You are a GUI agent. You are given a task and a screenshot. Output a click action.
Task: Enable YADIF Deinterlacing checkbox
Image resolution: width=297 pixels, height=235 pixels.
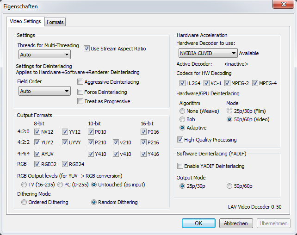click(180, 166)
